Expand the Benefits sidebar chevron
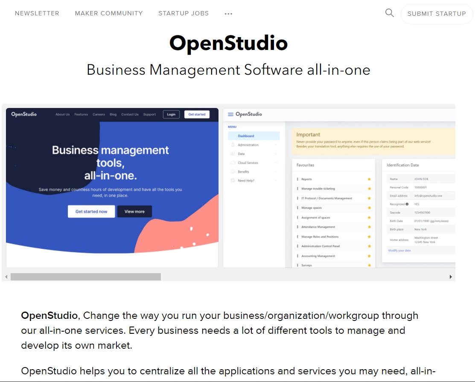Viewport: 475px width, 382px height. pos(276,172)
